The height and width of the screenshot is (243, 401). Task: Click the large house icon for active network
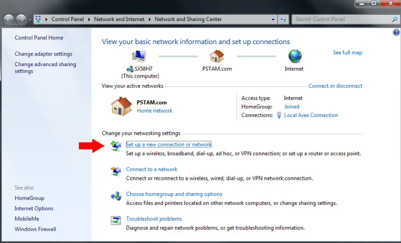pos(121,106)
